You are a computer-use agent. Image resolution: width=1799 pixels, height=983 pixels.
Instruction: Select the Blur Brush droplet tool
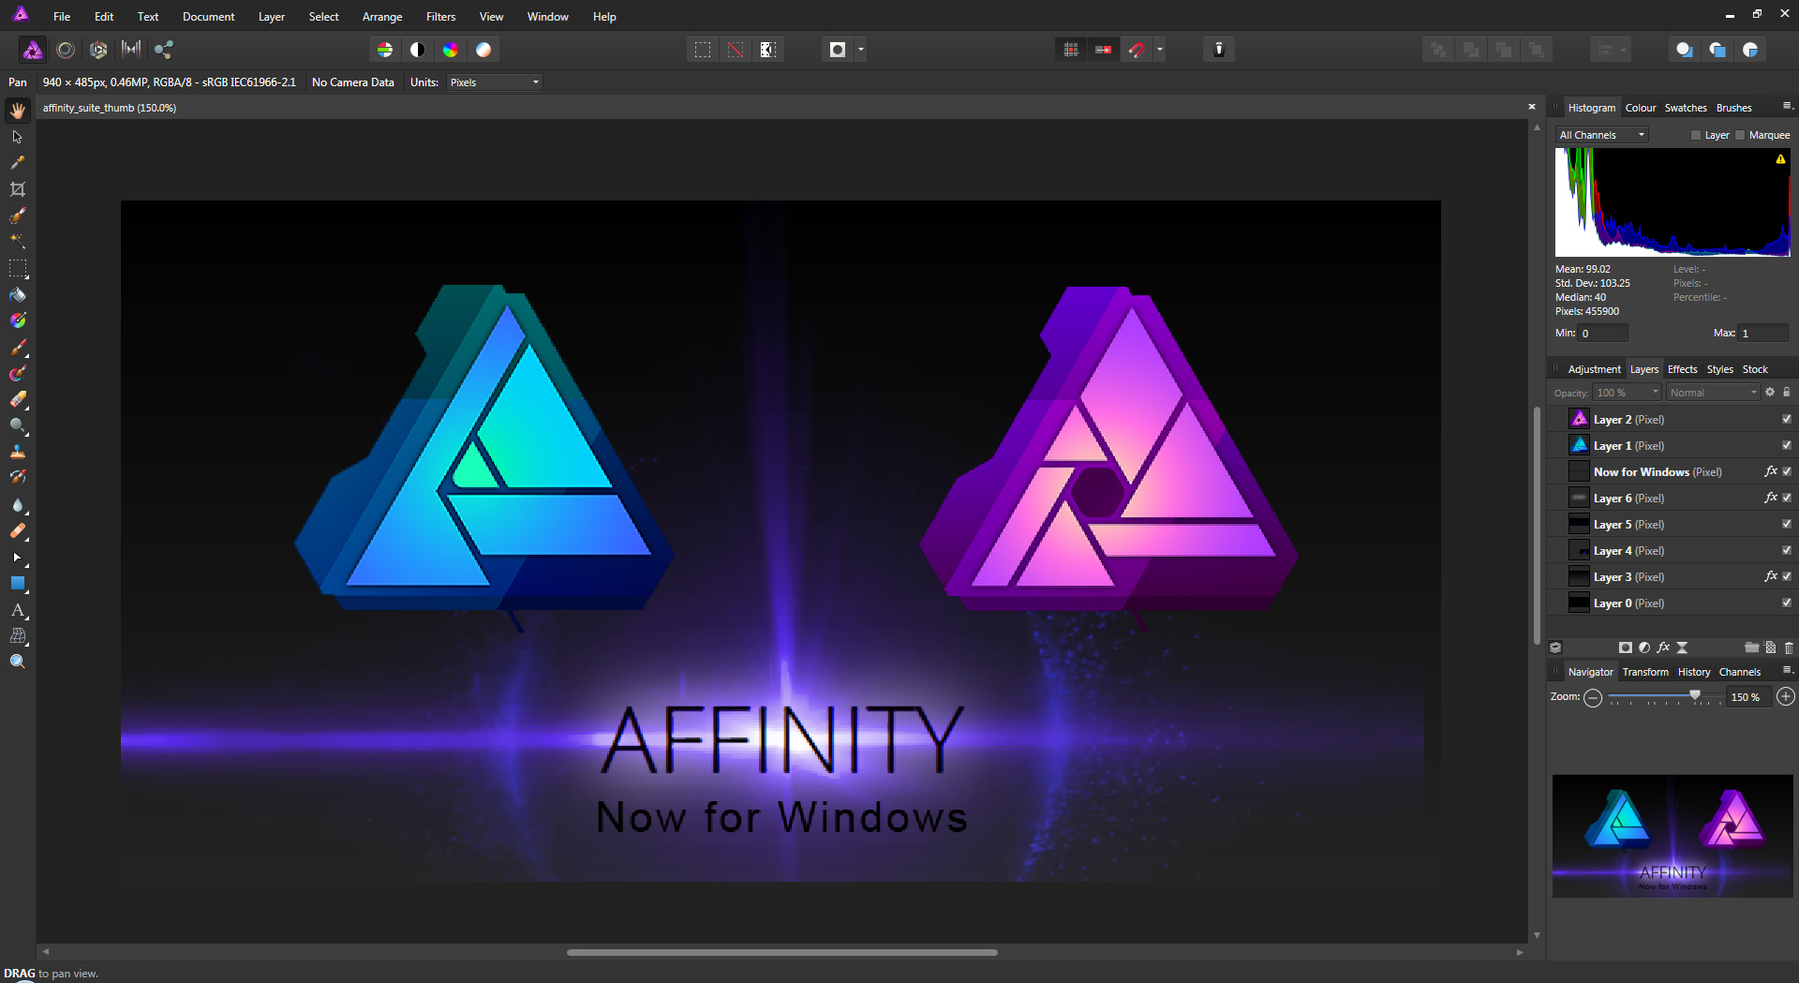coord(17,505)
